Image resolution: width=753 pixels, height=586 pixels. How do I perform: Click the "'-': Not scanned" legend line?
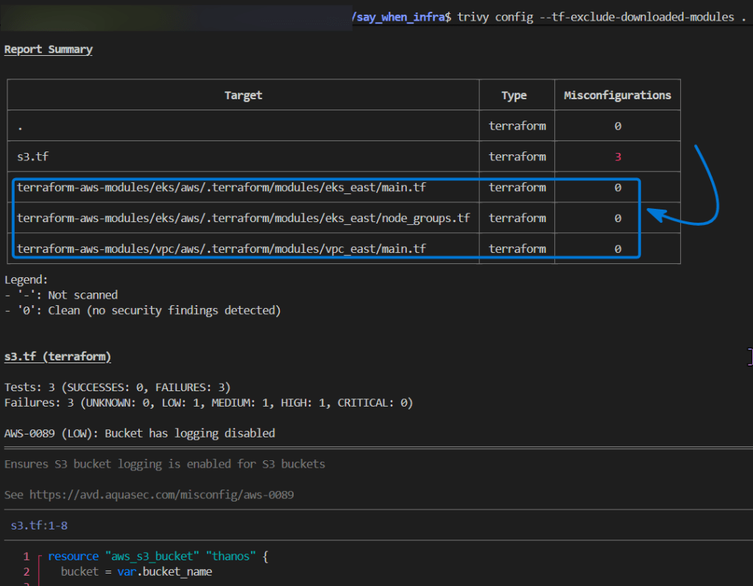click(61, 295)
